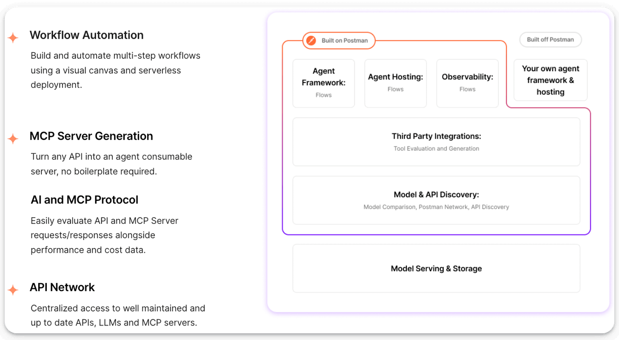Viewport: 619px width, 340px height.
Task: Click the sparkle icon beside MCP Server Generation
Action: tap(13, 139)
